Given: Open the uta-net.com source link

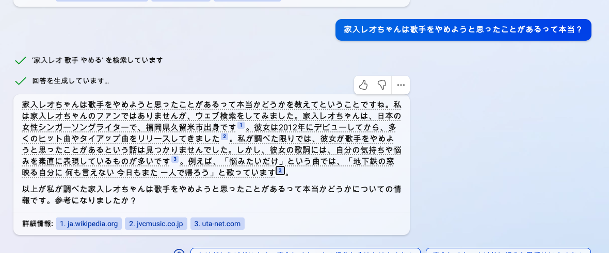Looking at the screenshot, I should click(x=217, y=224).
